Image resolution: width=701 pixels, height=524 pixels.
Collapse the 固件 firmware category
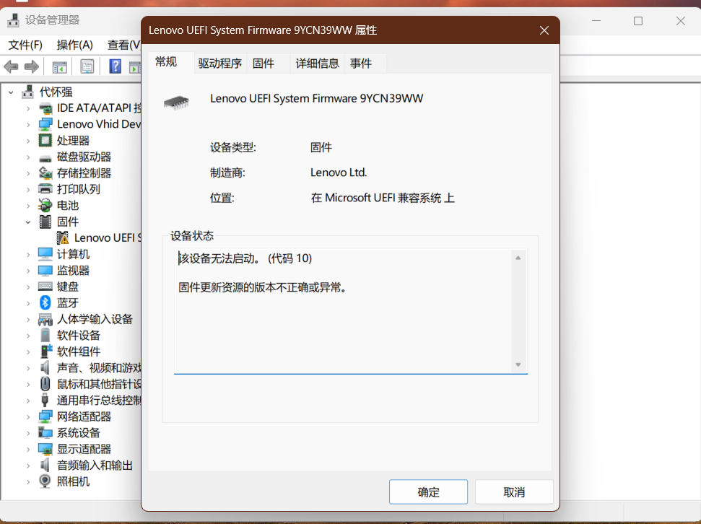[x=28, y=222]
